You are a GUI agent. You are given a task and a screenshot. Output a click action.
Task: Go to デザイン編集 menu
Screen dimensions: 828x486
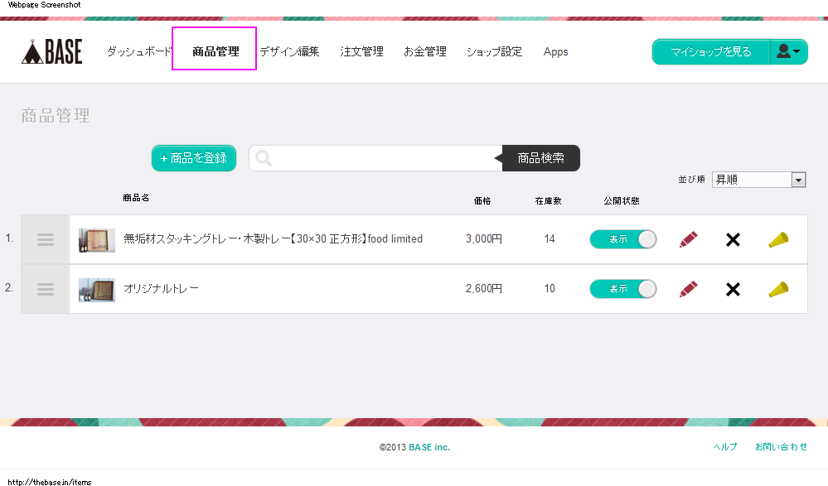point(289,51)
